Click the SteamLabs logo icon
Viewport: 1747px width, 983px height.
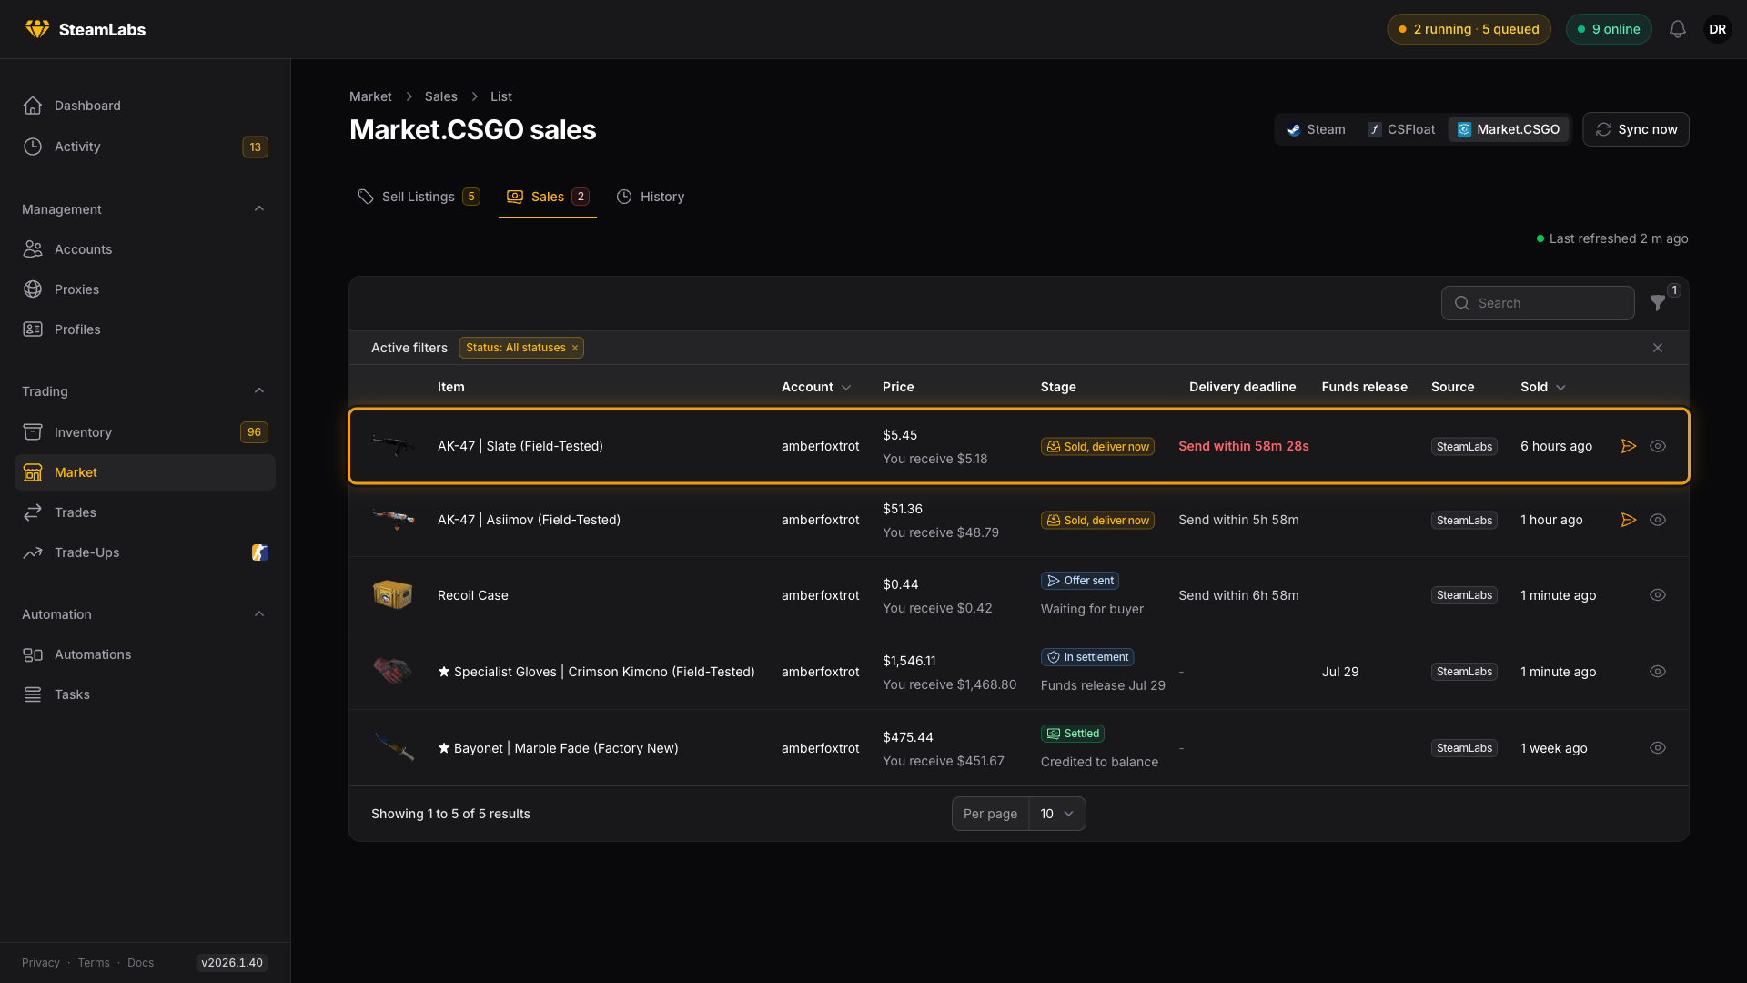(37, 29)
